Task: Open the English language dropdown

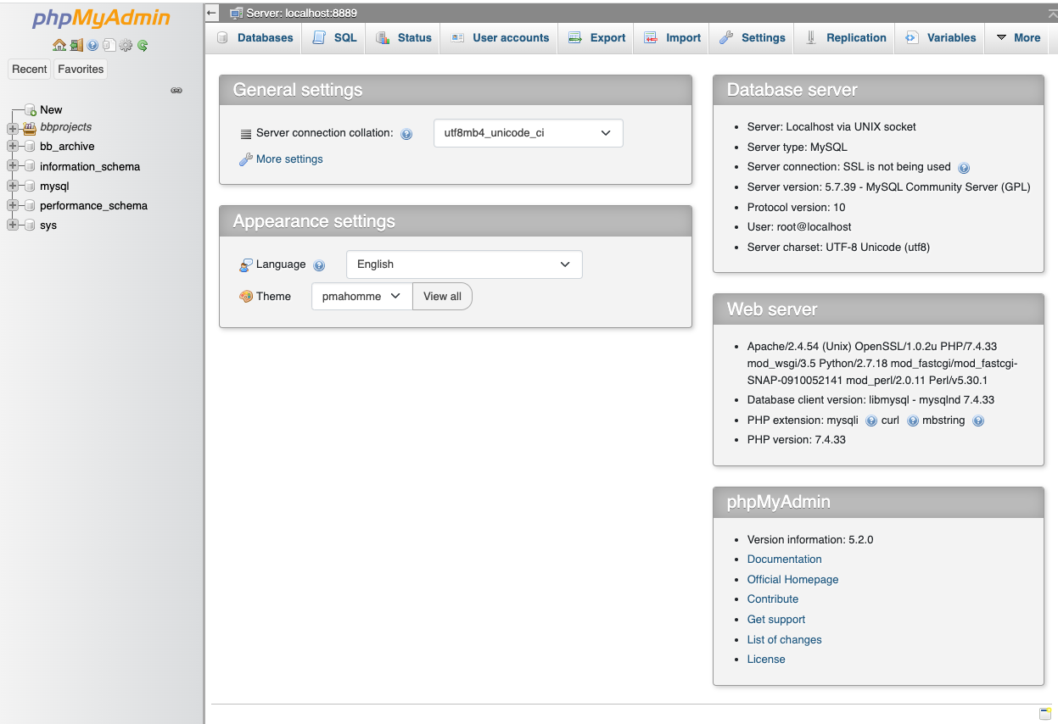Action: [464, 265]
